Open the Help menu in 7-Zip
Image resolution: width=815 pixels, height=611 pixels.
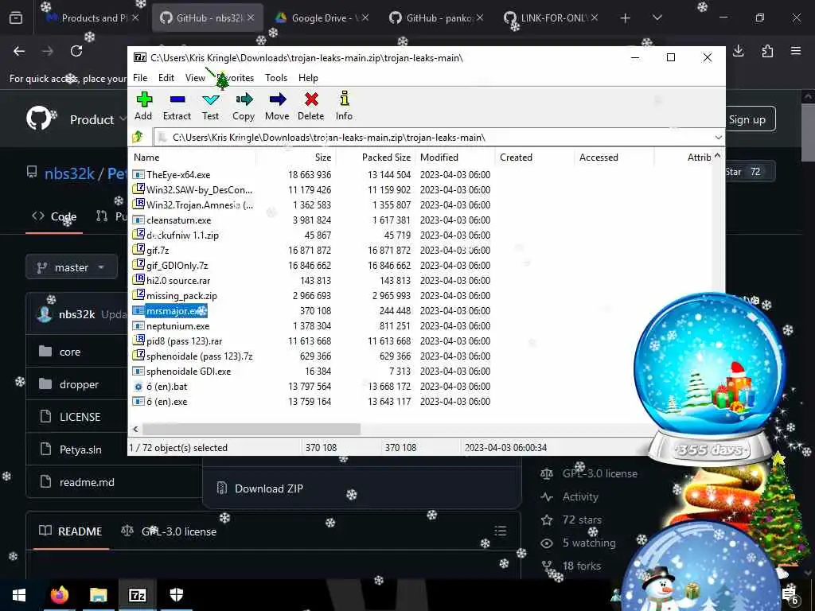308,78
